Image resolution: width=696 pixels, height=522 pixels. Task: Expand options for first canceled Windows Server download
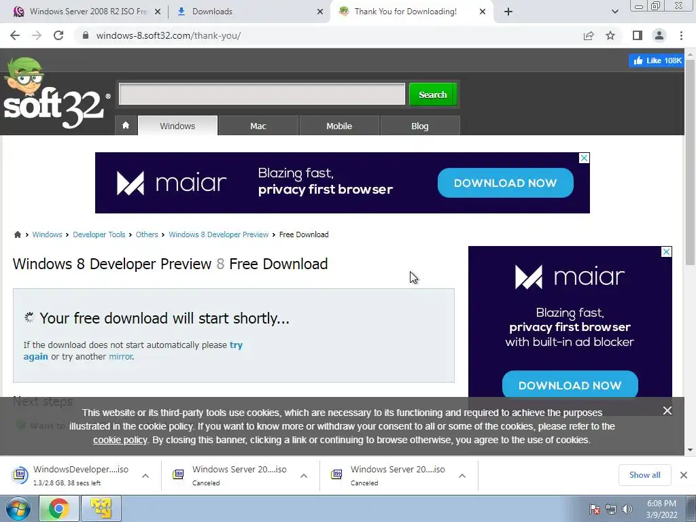pos(304,475)
